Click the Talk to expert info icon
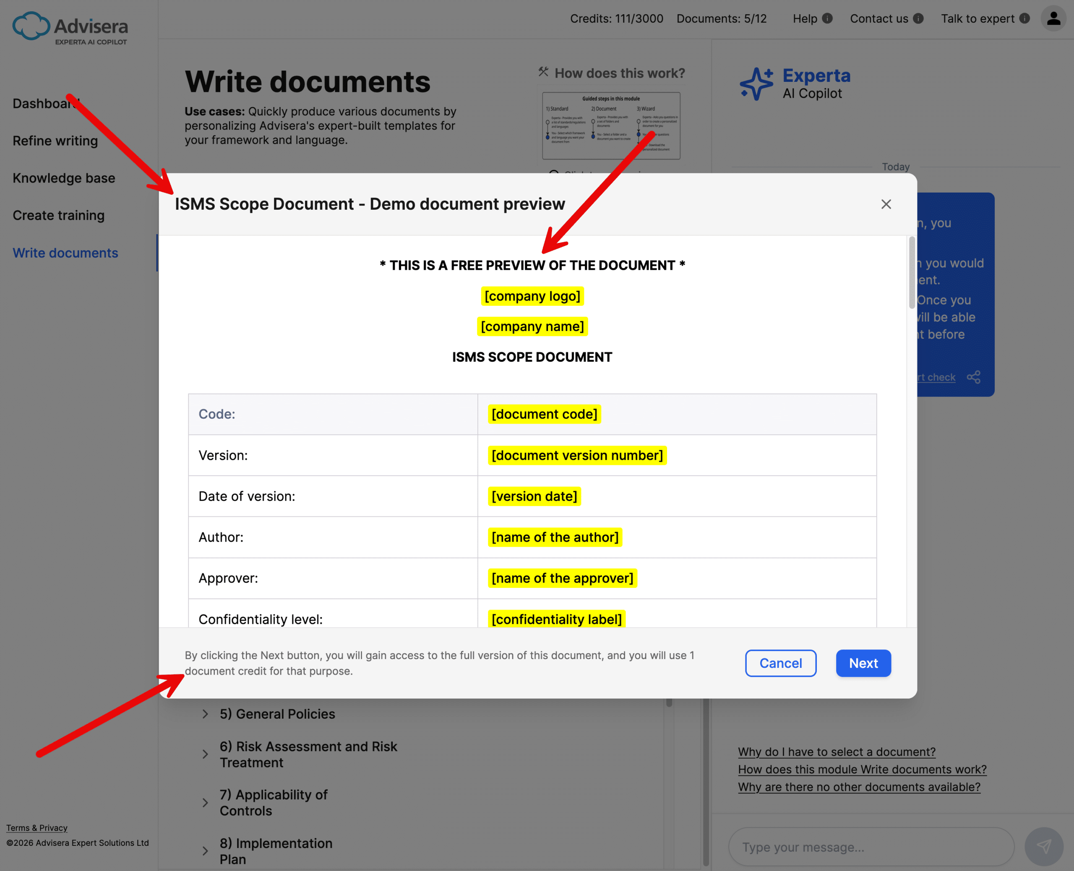The height and width of the screenshot is (871, 1074). tap(1025, 18)
